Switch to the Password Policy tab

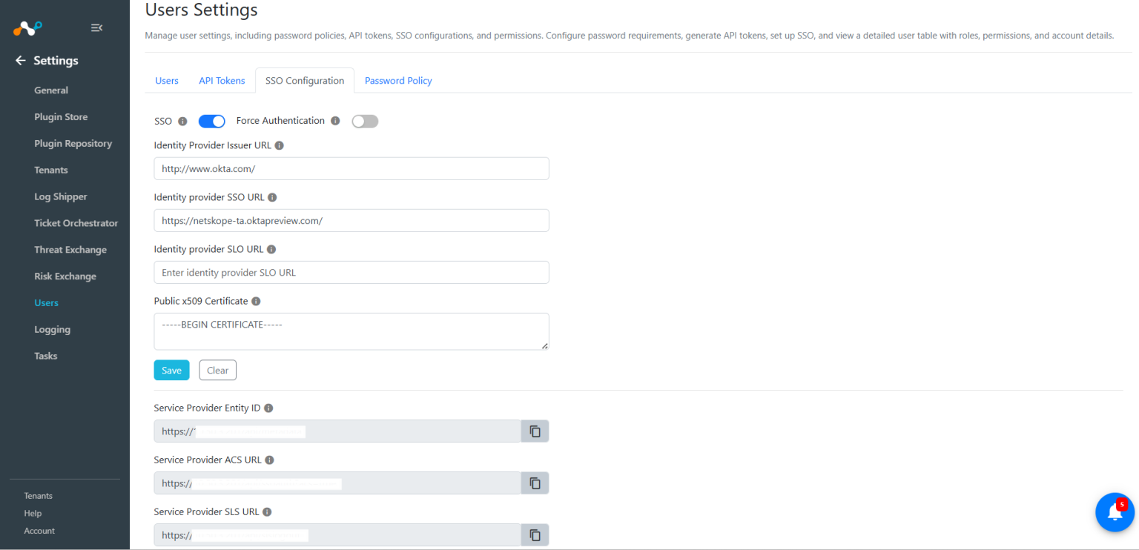pyautogui.click(x=398, y=80)
